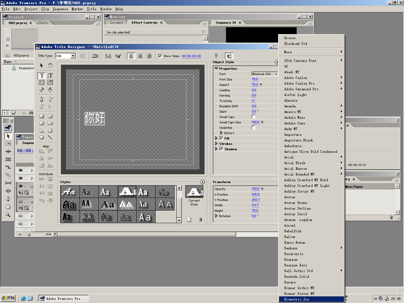Open the Styles panel flyout menu
The width and height of the screenshot is (404, 303).
pyautogui.click(x=202, y=182)
